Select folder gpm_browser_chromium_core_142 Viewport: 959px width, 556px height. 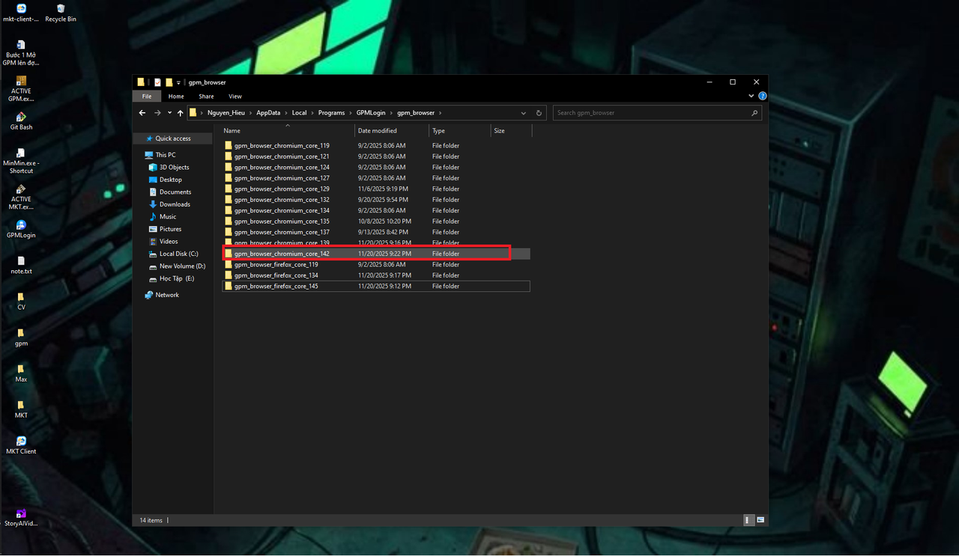(x=376, y=254)
